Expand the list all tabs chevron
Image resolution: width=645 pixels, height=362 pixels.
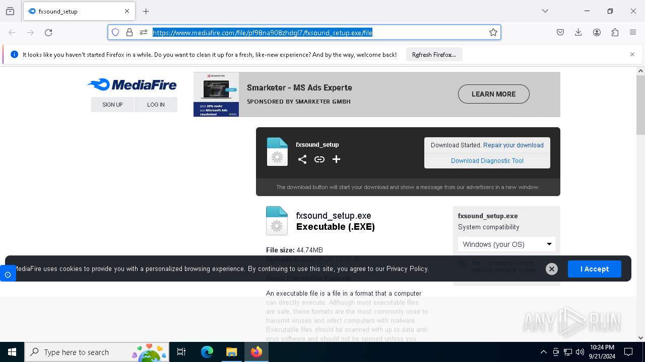click(x=545, y=11)
